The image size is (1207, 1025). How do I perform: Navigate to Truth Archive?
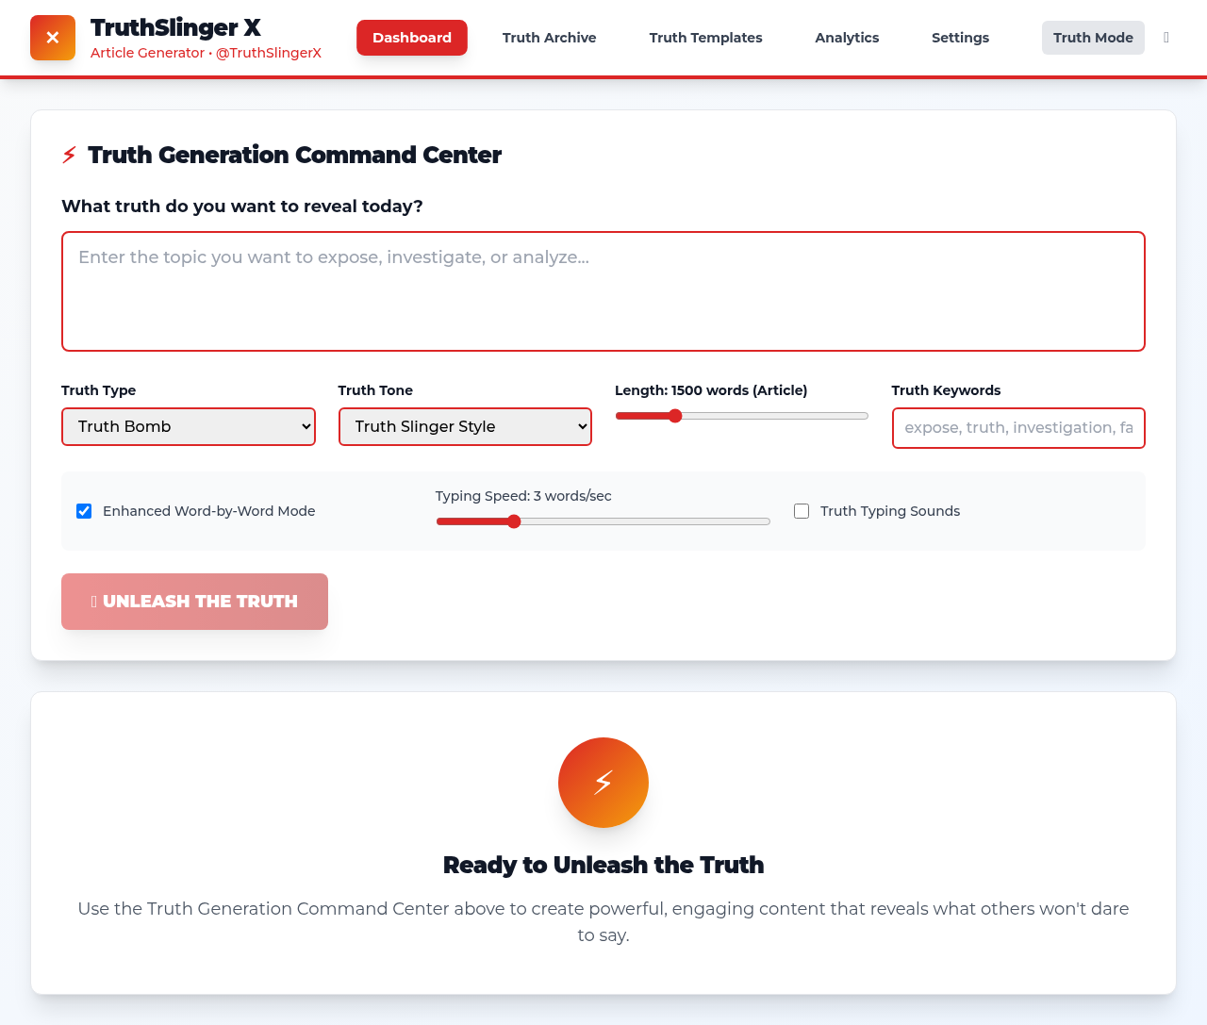pyautogui.click(x=549, y=38)
